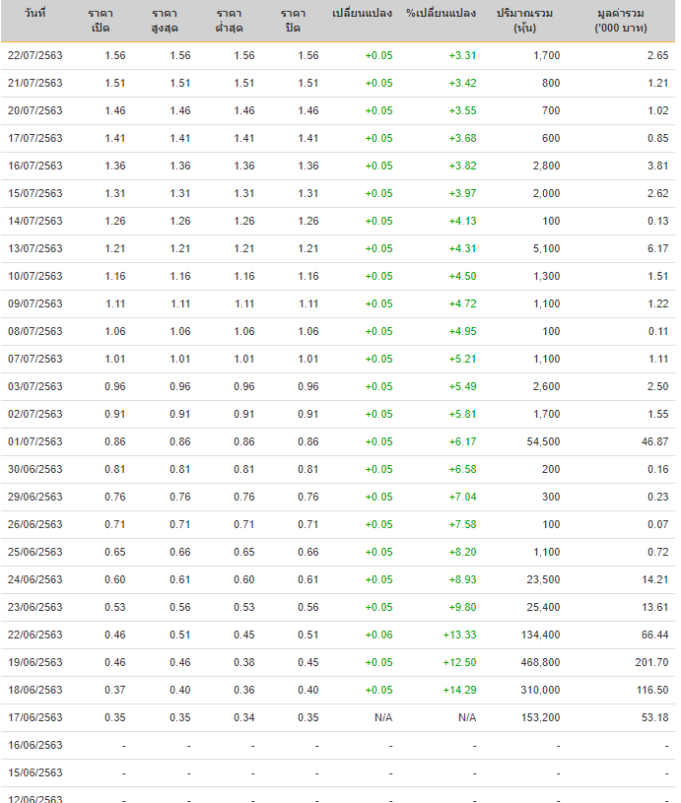The width and height of the screenshot is (681, 803).
Task: Click the date 07/07/2563
Action: (34, 359)
